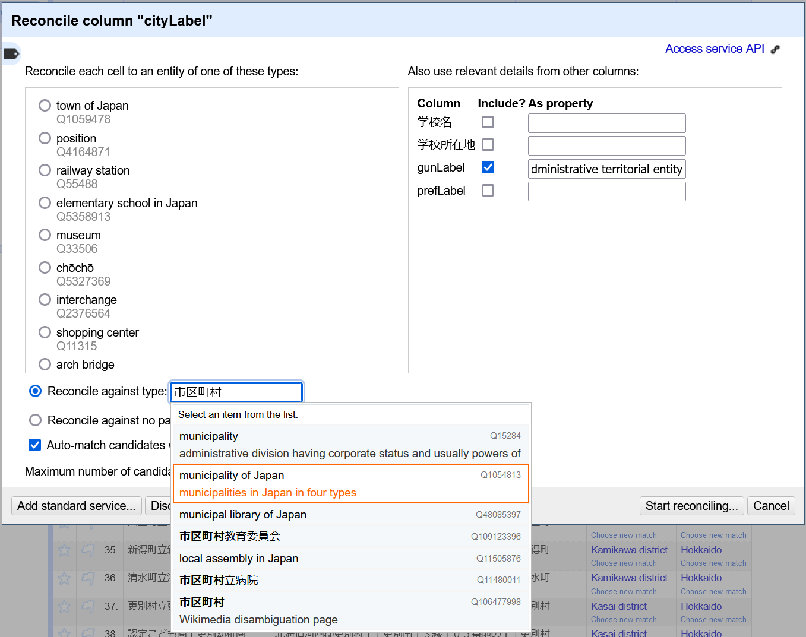Screen dimensions: 806x637
Task: Toggle Auto-match candidates checkbox
Action: (35, 445)
